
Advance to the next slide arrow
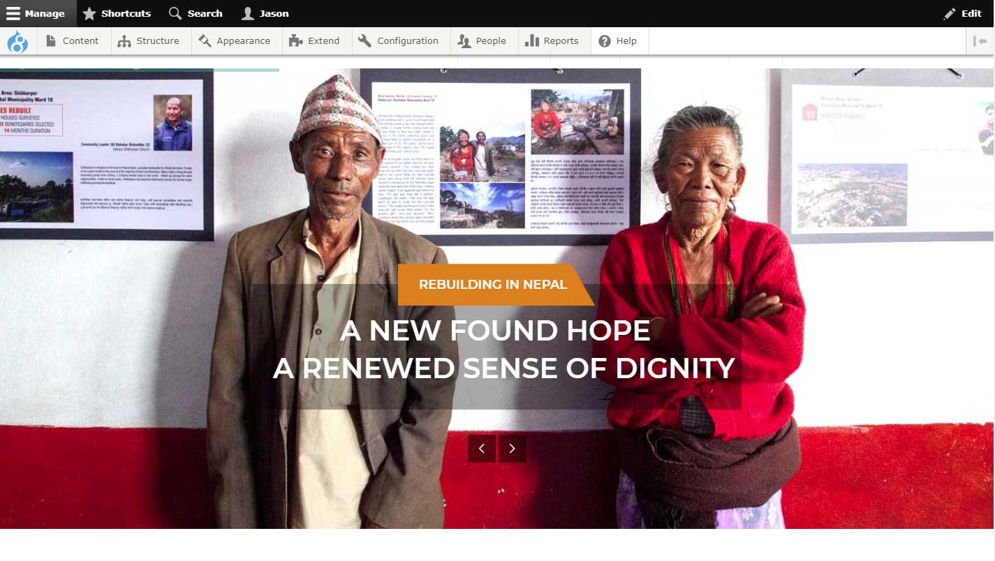(513, 449)
